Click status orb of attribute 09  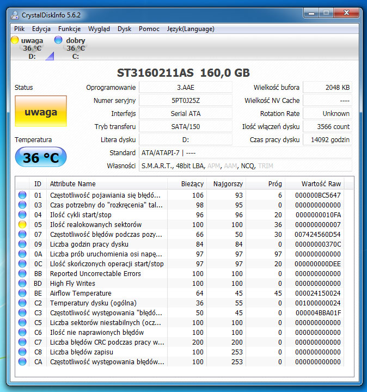(x=22, y=244)
